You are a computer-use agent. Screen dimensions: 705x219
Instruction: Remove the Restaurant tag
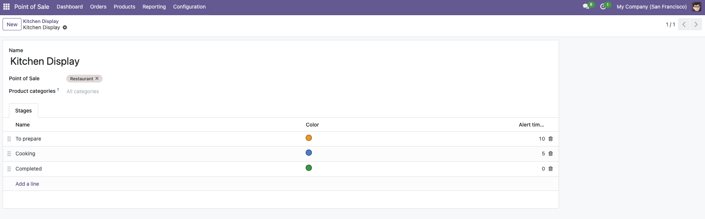click(97, 78)
